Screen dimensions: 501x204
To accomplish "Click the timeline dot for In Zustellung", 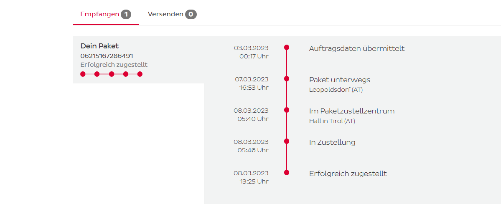I will tap(287, 141).
